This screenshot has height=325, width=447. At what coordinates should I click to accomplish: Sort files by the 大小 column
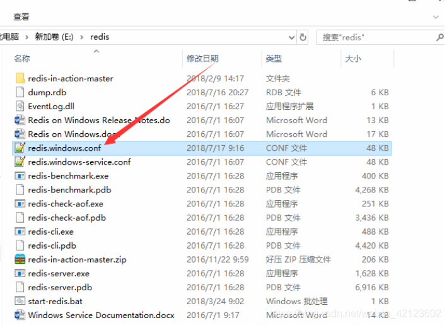click(353, 59)
